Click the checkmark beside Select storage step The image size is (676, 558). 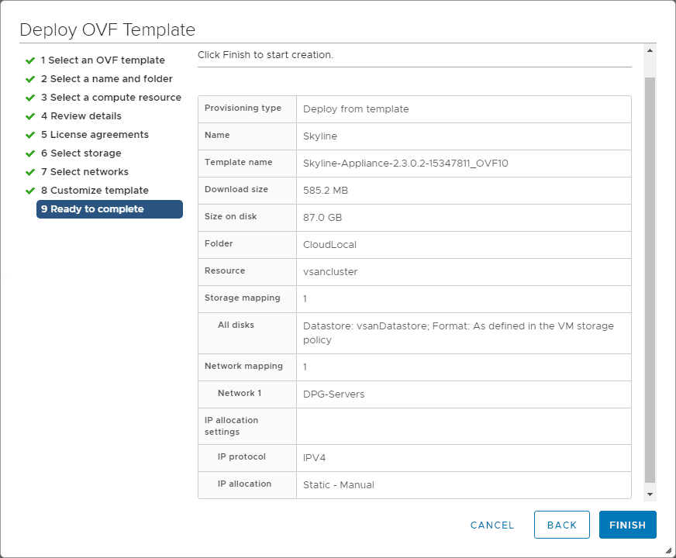tap(30, 153)
